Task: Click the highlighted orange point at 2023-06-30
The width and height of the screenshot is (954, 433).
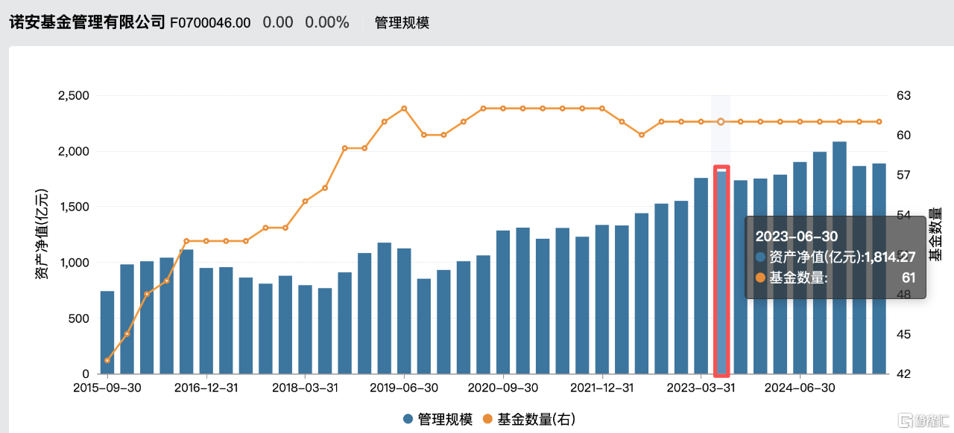Action: pos(721,121)
